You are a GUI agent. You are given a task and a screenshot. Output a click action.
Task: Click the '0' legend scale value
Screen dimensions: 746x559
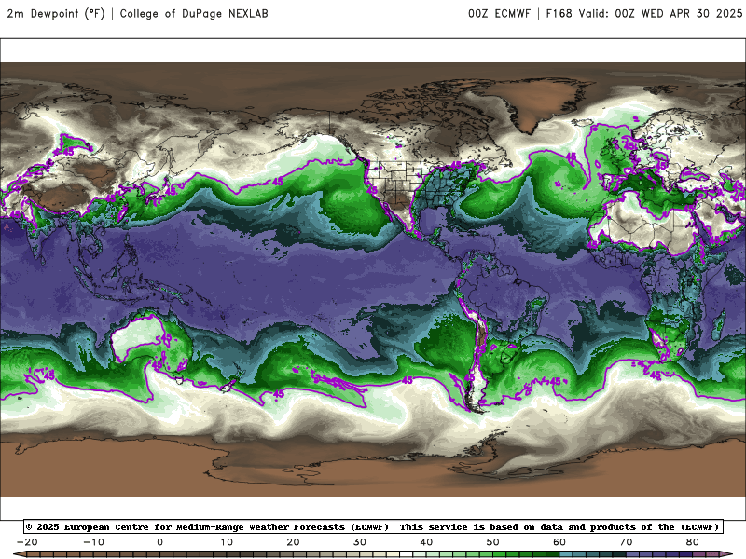[x=159, y=542]
